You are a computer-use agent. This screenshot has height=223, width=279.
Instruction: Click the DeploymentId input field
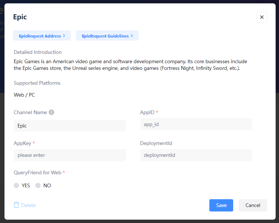[x=196, y=155]
